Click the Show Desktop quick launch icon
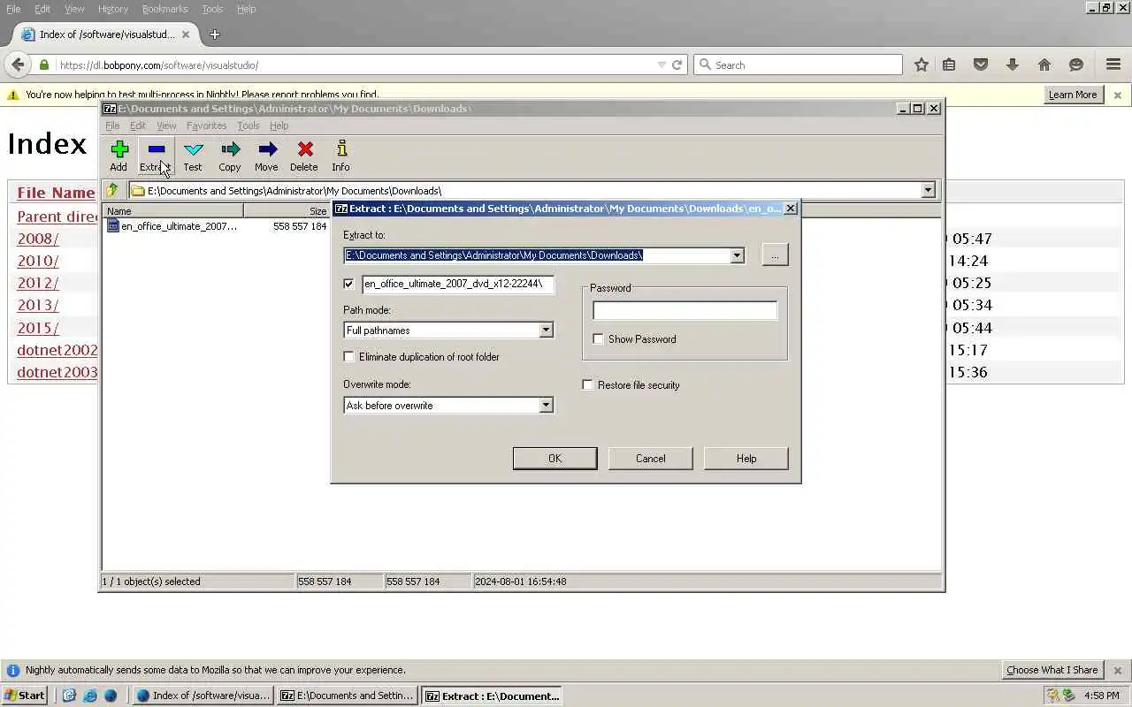This screenshot has width=1132, height=707. click(x=69, y=696)
